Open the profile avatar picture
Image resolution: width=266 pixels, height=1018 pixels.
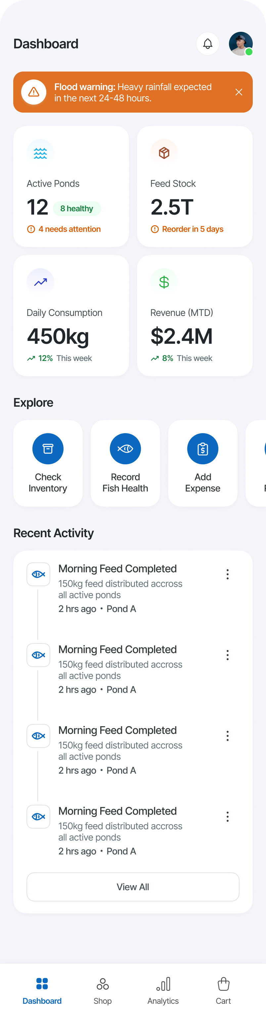click(241, 43)
